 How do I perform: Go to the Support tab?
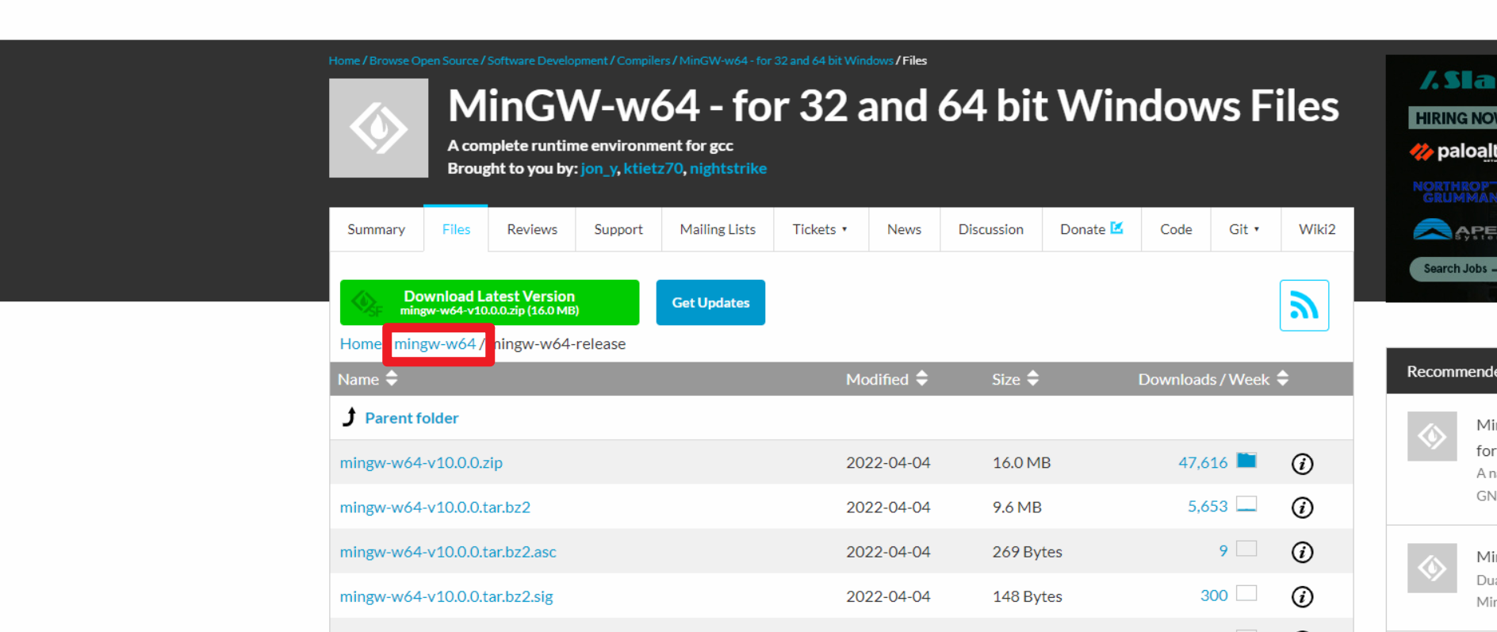click(618, 229)
